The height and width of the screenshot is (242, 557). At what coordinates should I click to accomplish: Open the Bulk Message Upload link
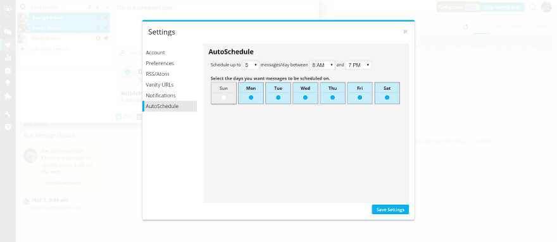pyautogui.click(x=49, y=136)
